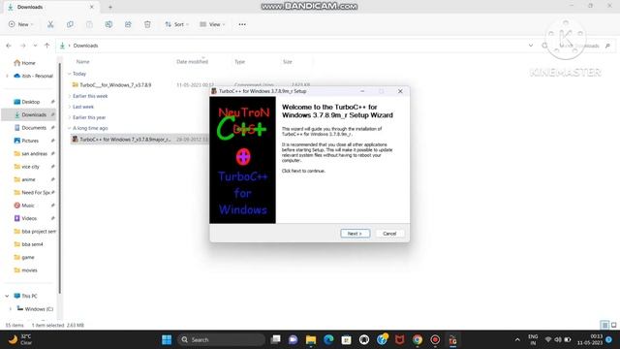This screenshot has width=620, height=349.
Task: Collapse the This PC tree node
Action: click(7, 296)
